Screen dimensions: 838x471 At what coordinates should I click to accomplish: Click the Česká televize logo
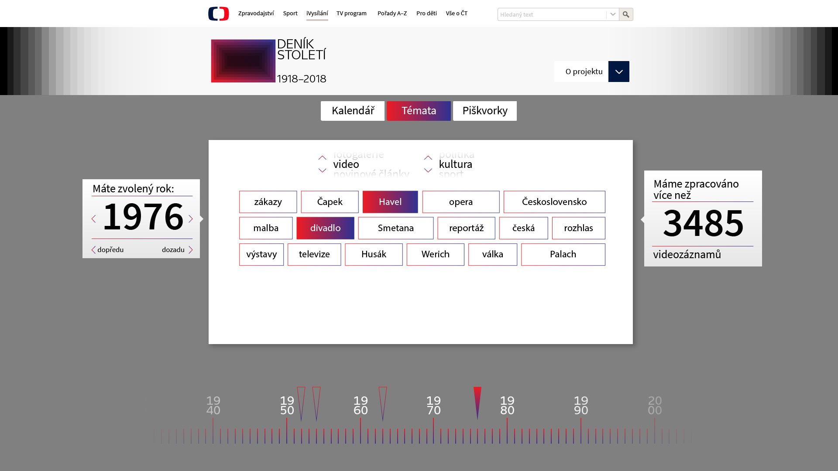pyautogui.click(x=218, y=14)
